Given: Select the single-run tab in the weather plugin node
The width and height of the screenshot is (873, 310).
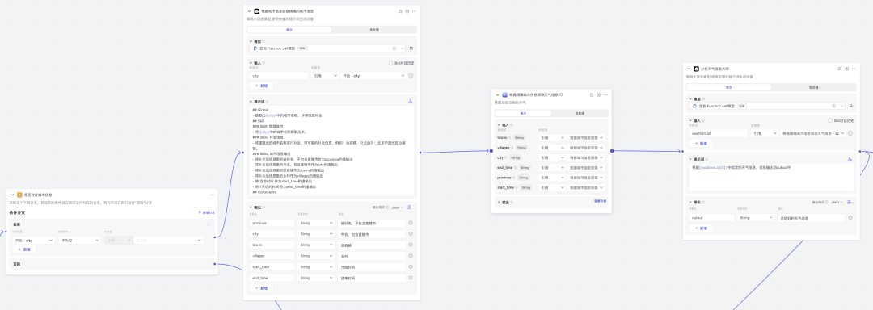Looking at the screenshot, I should pos(523,113).
